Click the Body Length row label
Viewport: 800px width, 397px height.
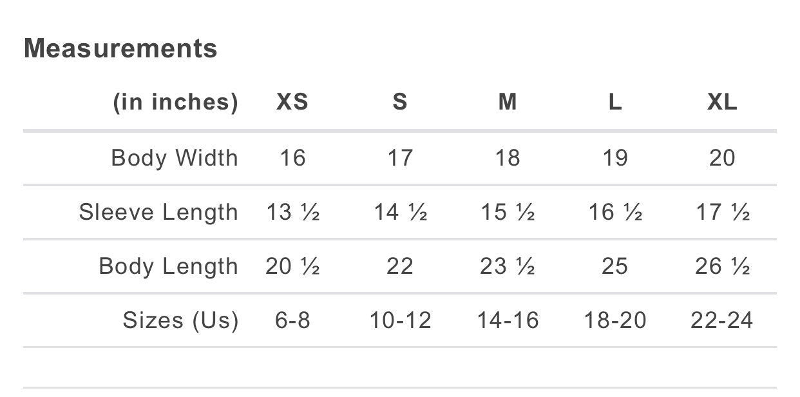tap(168, 266)
